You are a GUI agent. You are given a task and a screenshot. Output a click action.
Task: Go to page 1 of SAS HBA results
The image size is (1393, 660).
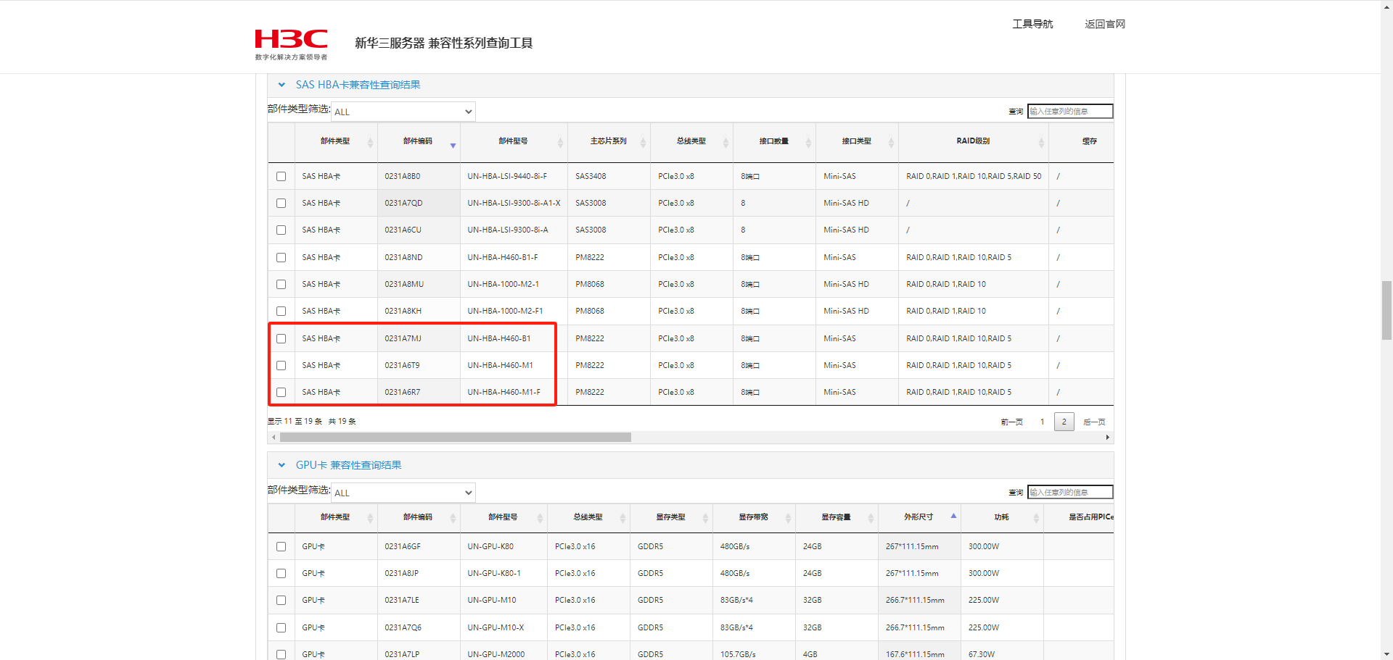(x=1042, y=422)
